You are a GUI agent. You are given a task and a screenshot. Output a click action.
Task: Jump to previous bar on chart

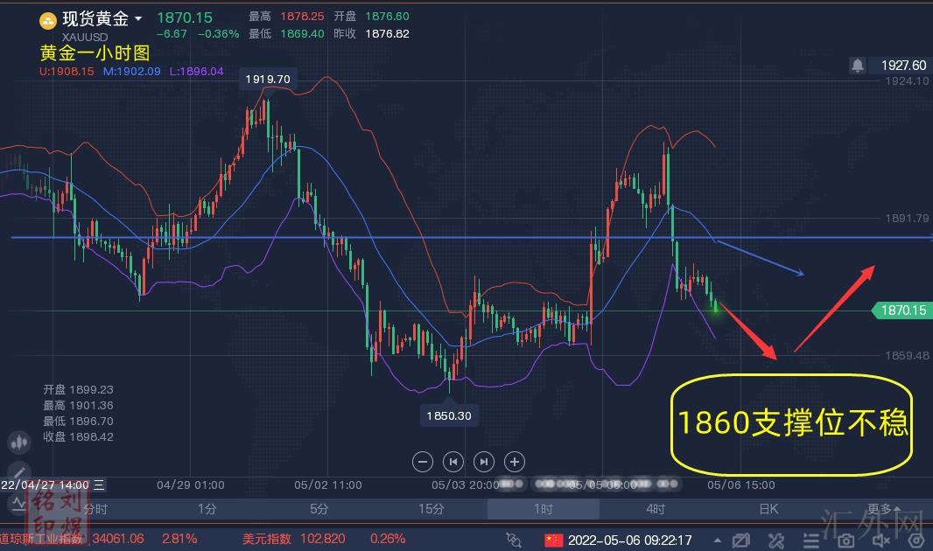[x=453, y=461]
